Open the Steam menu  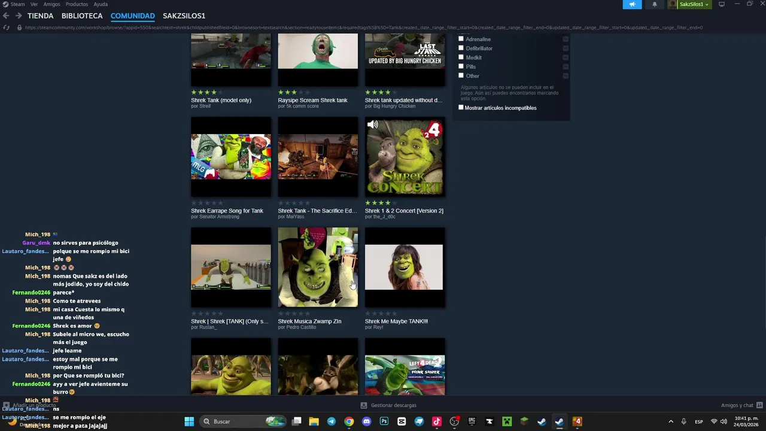pyautogui.click(x=18, y=4)
